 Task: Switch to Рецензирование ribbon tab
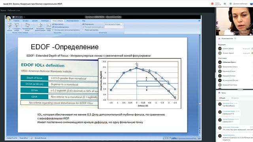[x=73, y=21]
